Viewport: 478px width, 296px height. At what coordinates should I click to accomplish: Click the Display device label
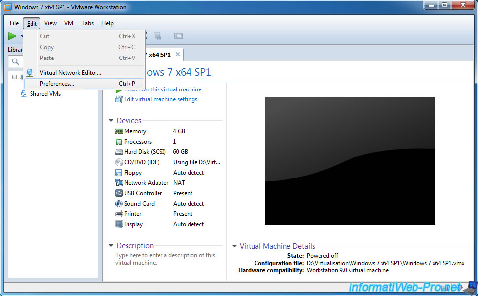pyautogui.click(x=133, y=224)
